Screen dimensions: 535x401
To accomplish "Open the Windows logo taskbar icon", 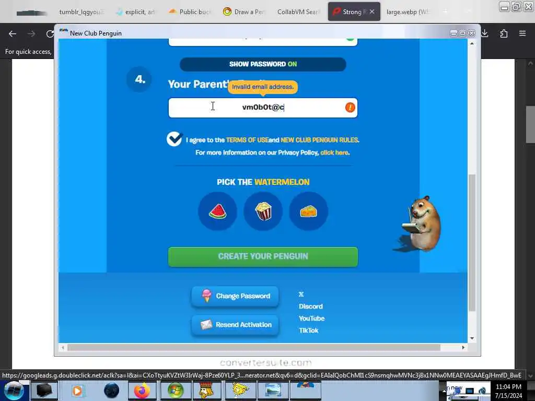I will coord(175,391).
